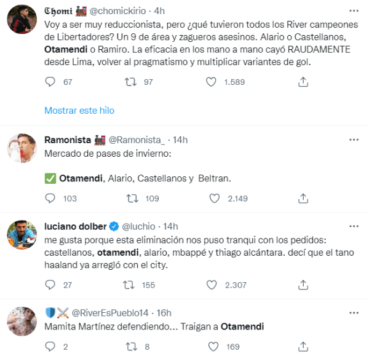Share Ramonista's tweet
This screenshot has width=369, height=362.
(303, 199)
